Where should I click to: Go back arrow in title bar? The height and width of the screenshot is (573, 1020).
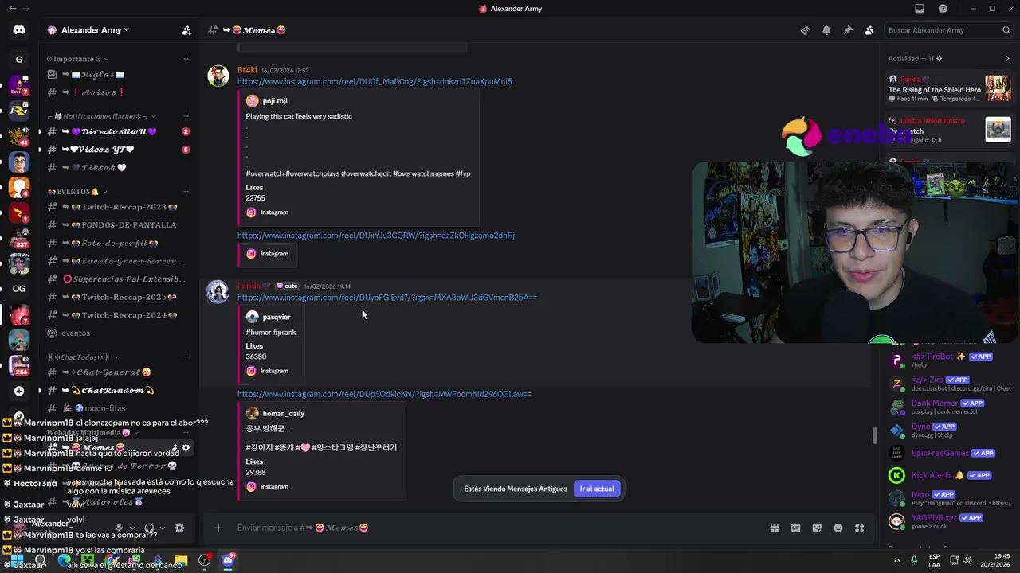12,9
